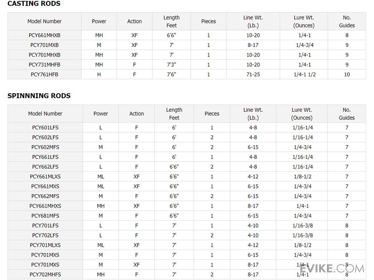Click the Lure Wt. header in spinning table
Screen dimensions: 374x280
(x=302, y=114)
